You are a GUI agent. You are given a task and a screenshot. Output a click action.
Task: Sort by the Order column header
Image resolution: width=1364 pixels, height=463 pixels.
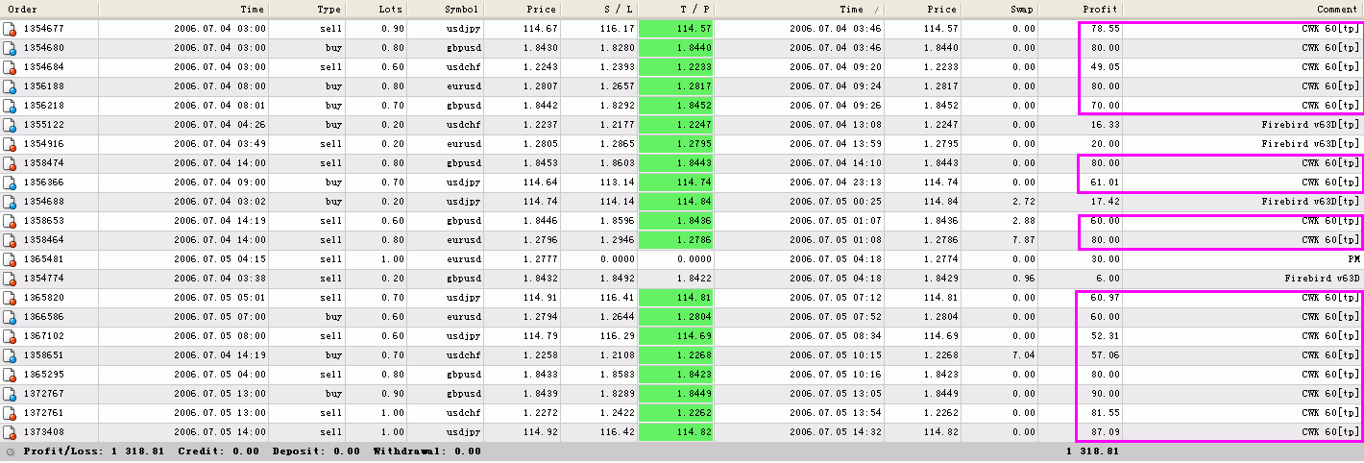(49, 9)
